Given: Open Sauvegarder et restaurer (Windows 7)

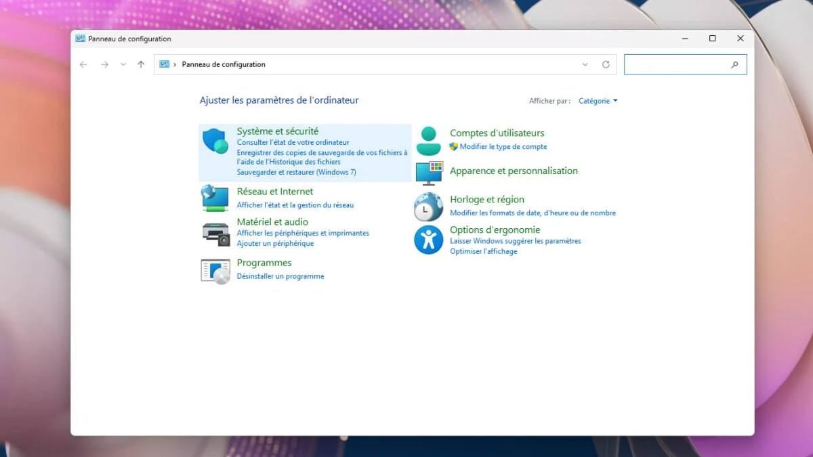Looking at the screenshot, I should 296,172.
